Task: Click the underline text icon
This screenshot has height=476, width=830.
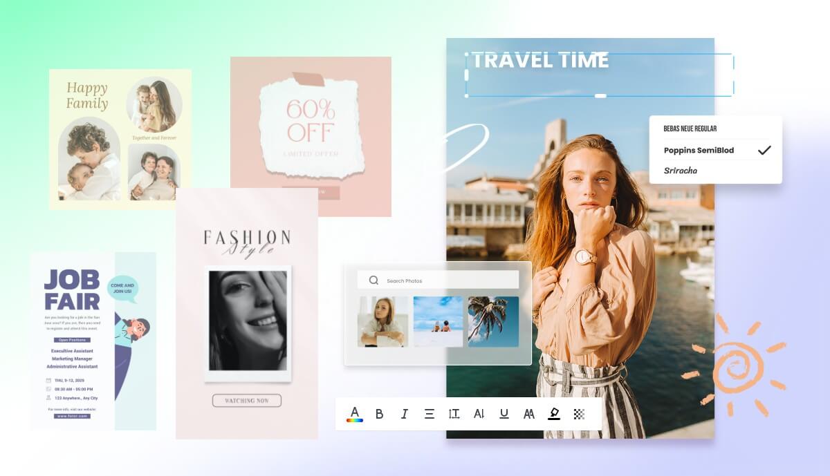Action: pyautogui.click(x=504, y=414)
